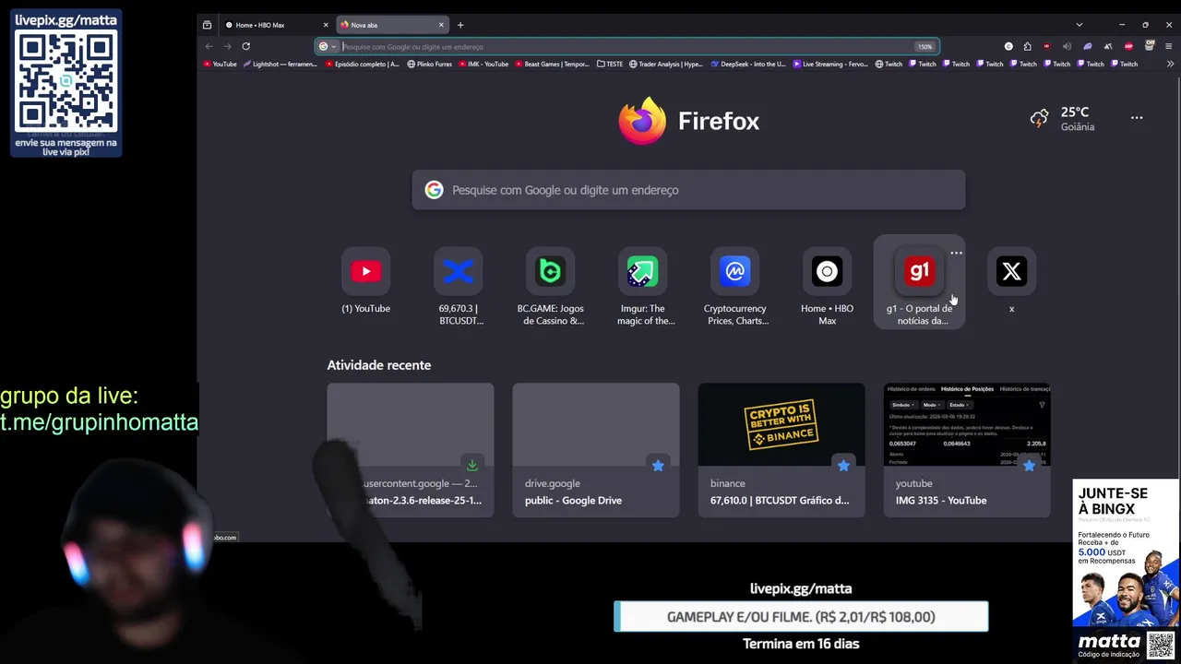Open the Firefox View icon left of tabs
Image resolution: width=1181 pixels, height=664 pixels.
tap(207, 25)
